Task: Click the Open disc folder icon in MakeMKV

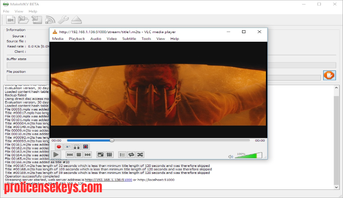Action: click(x=23, y=20)
